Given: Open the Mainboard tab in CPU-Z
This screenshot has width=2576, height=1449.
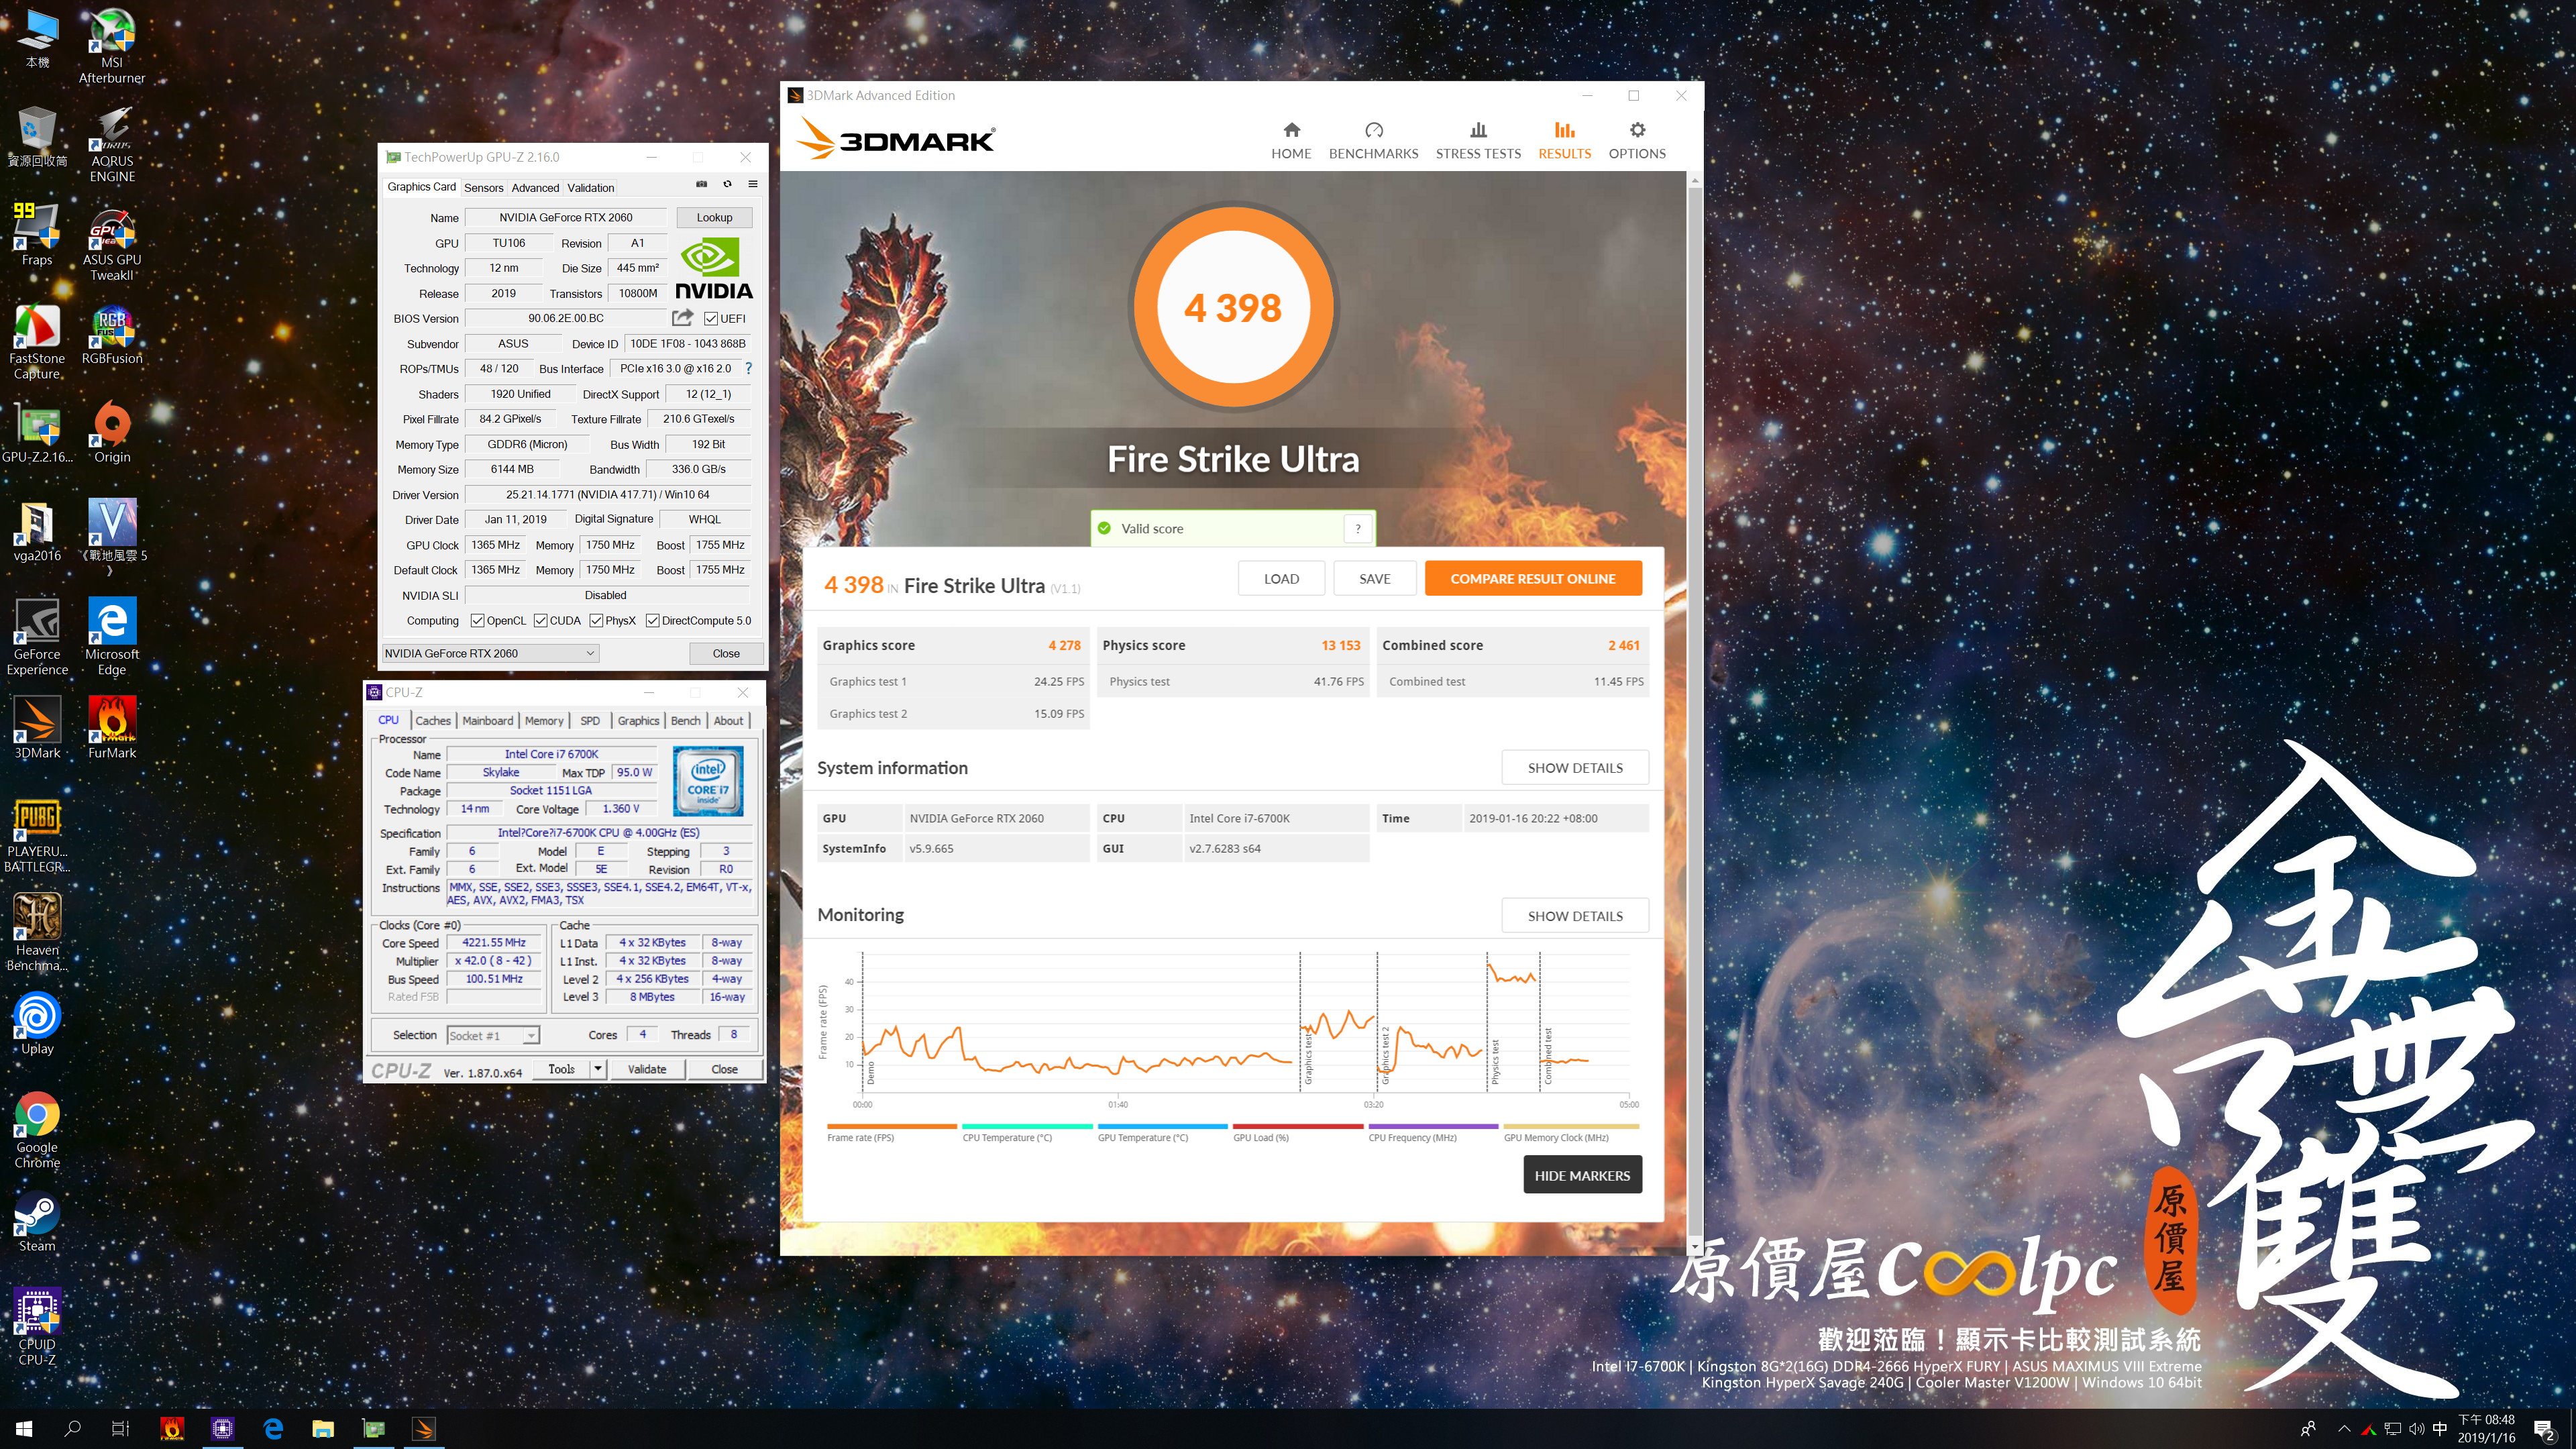Looking at the screenshot, I should [x=488, y=720].
